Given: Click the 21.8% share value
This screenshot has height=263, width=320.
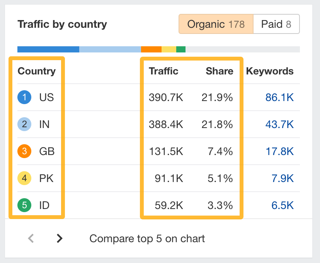Looking at the screenshot, I should [217, 125].
